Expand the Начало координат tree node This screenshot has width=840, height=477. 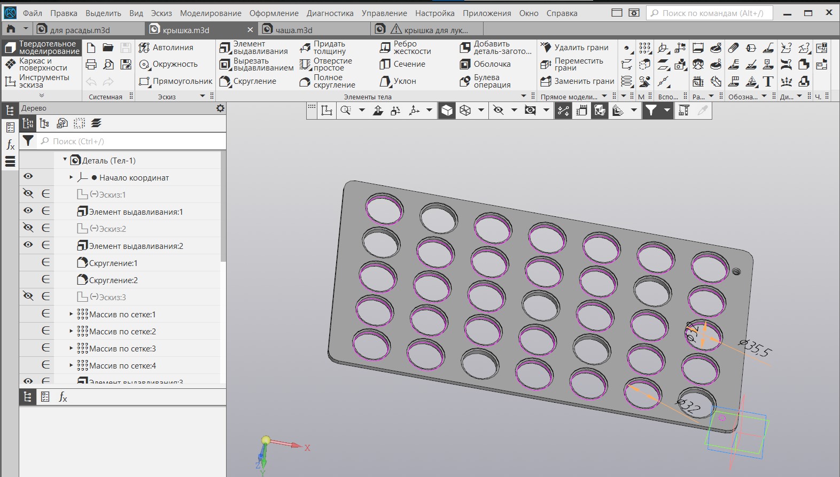coord(71,177)
